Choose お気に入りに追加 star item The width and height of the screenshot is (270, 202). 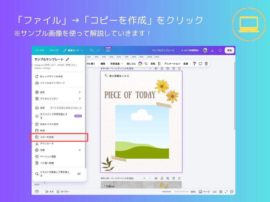pyautogui.click(x=59, y=124)
